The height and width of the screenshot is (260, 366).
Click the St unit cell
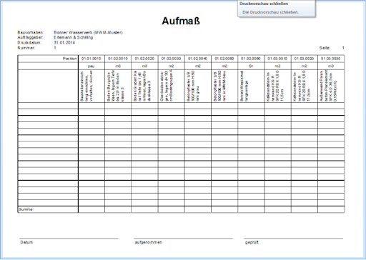[251, 66]
